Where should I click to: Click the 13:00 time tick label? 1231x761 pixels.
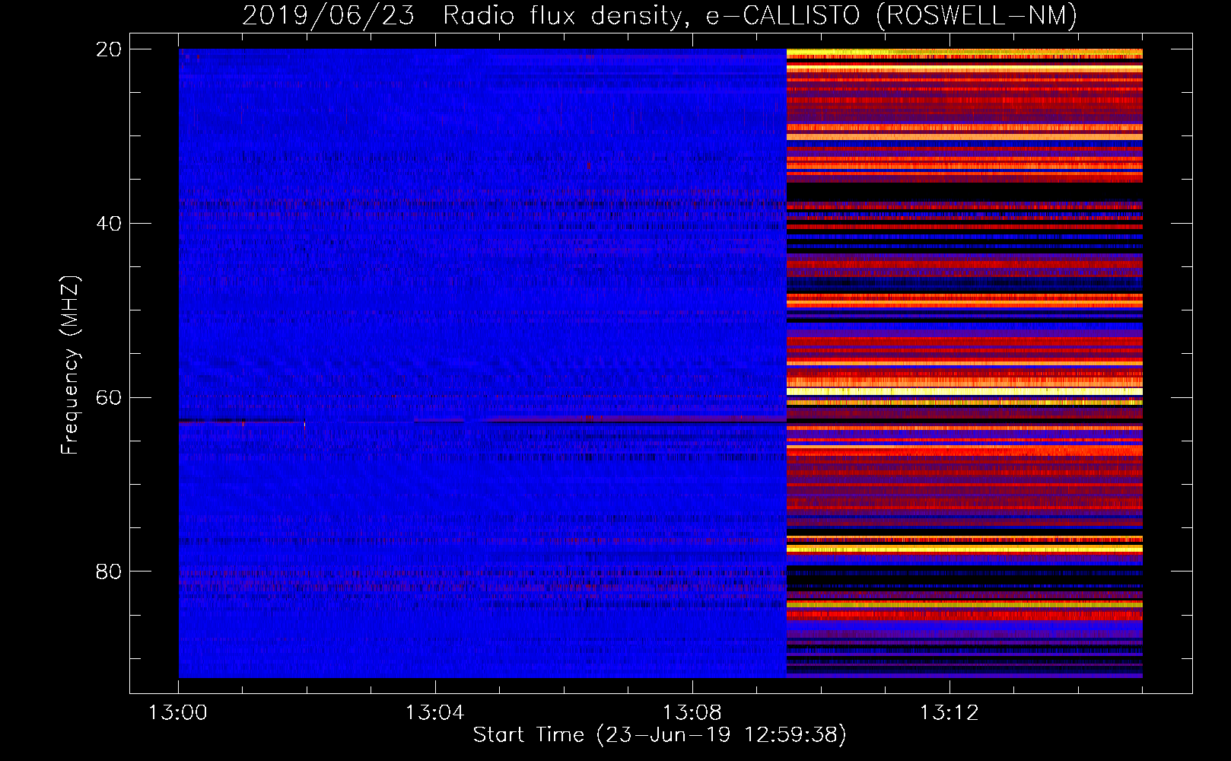(178, 713)
